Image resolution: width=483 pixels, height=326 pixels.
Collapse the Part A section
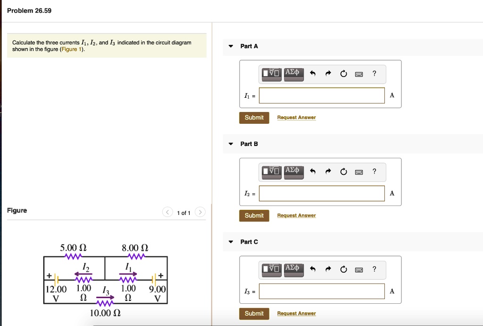[x=231, y=46]
